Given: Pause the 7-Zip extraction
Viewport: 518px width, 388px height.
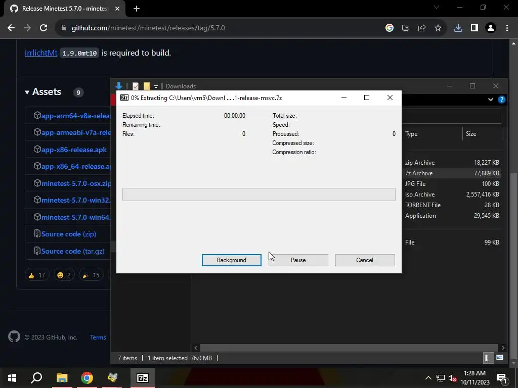Looking at the screenshot, I should pyautogui.click(x=298, y=260).
